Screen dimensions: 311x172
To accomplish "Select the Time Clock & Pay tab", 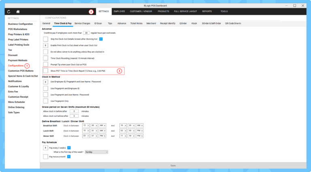I will [x=63, y=24].
